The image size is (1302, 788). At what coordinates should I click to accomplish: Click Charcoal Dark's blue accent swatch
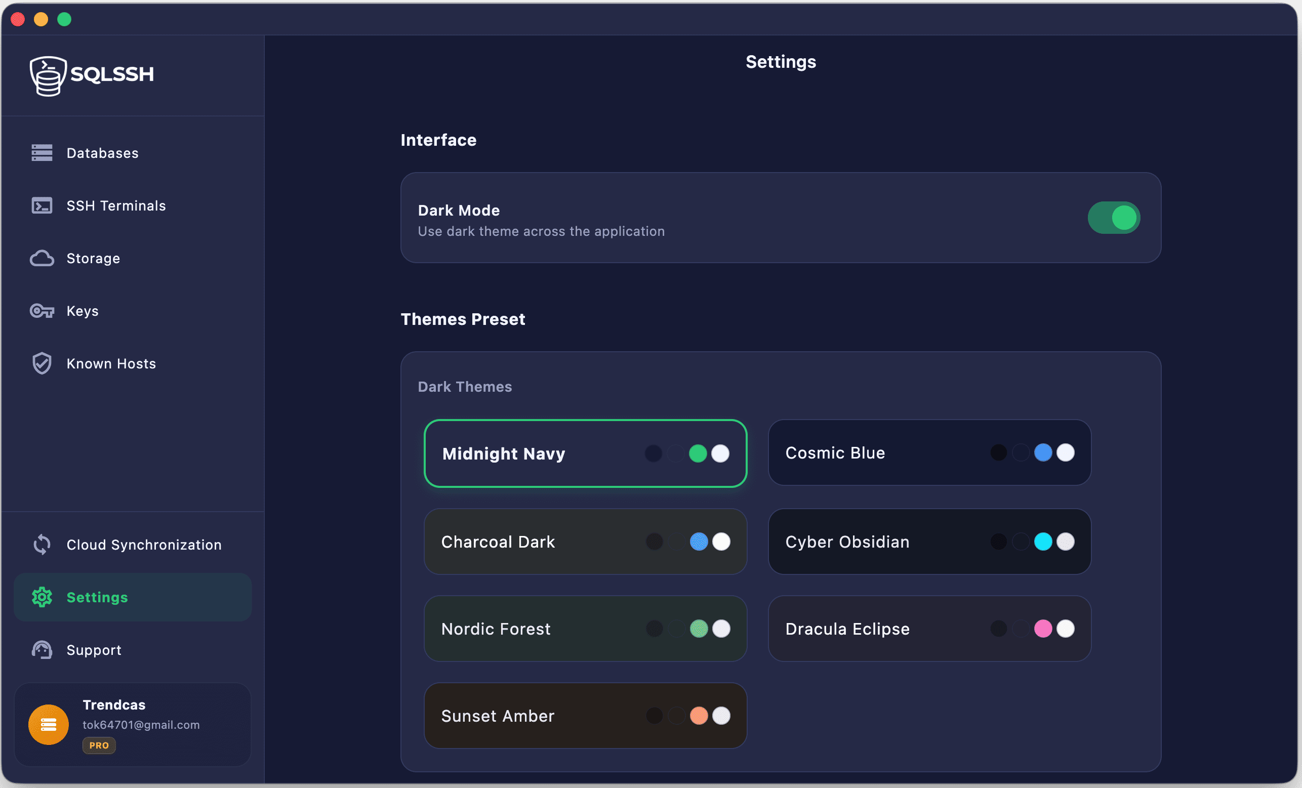tap(699, 542)
